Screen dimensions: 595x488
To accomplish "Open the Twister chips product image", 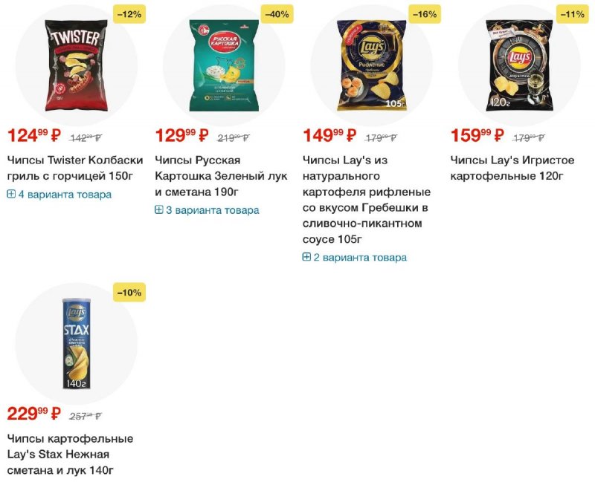I will pyautogui.click(x=77, y=65).
